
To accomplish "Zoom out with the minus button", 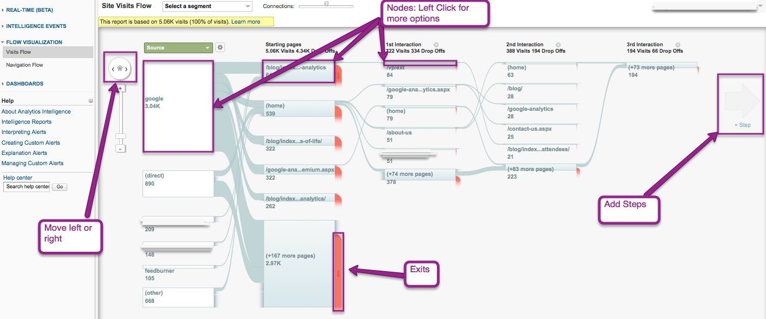I will [x=120, y=148].
